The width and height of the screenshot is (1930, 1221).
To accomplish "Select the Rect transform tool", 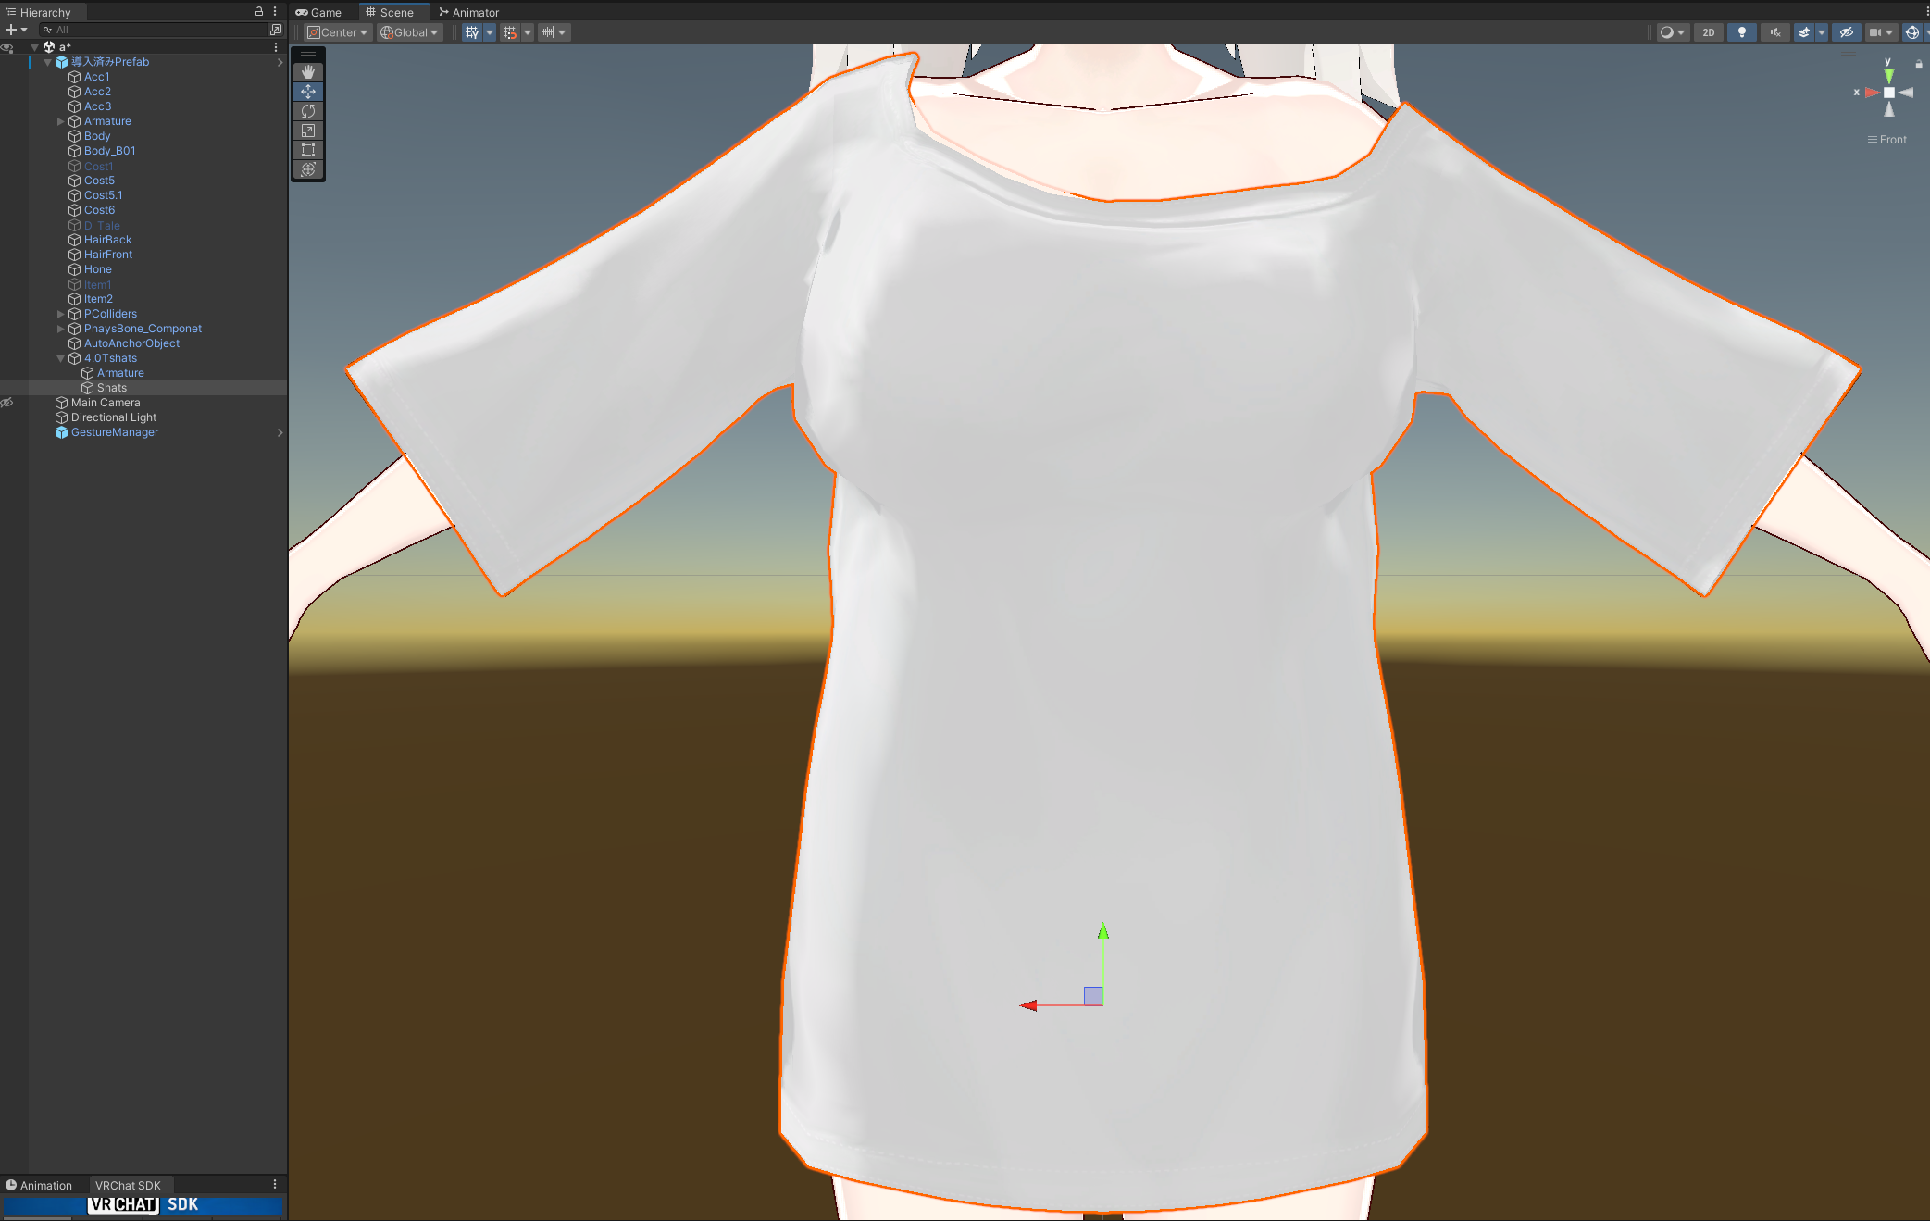I will coord(308,150).
